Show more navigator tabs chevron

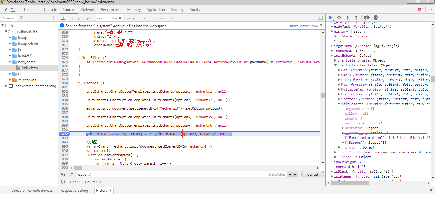point(21,18)
